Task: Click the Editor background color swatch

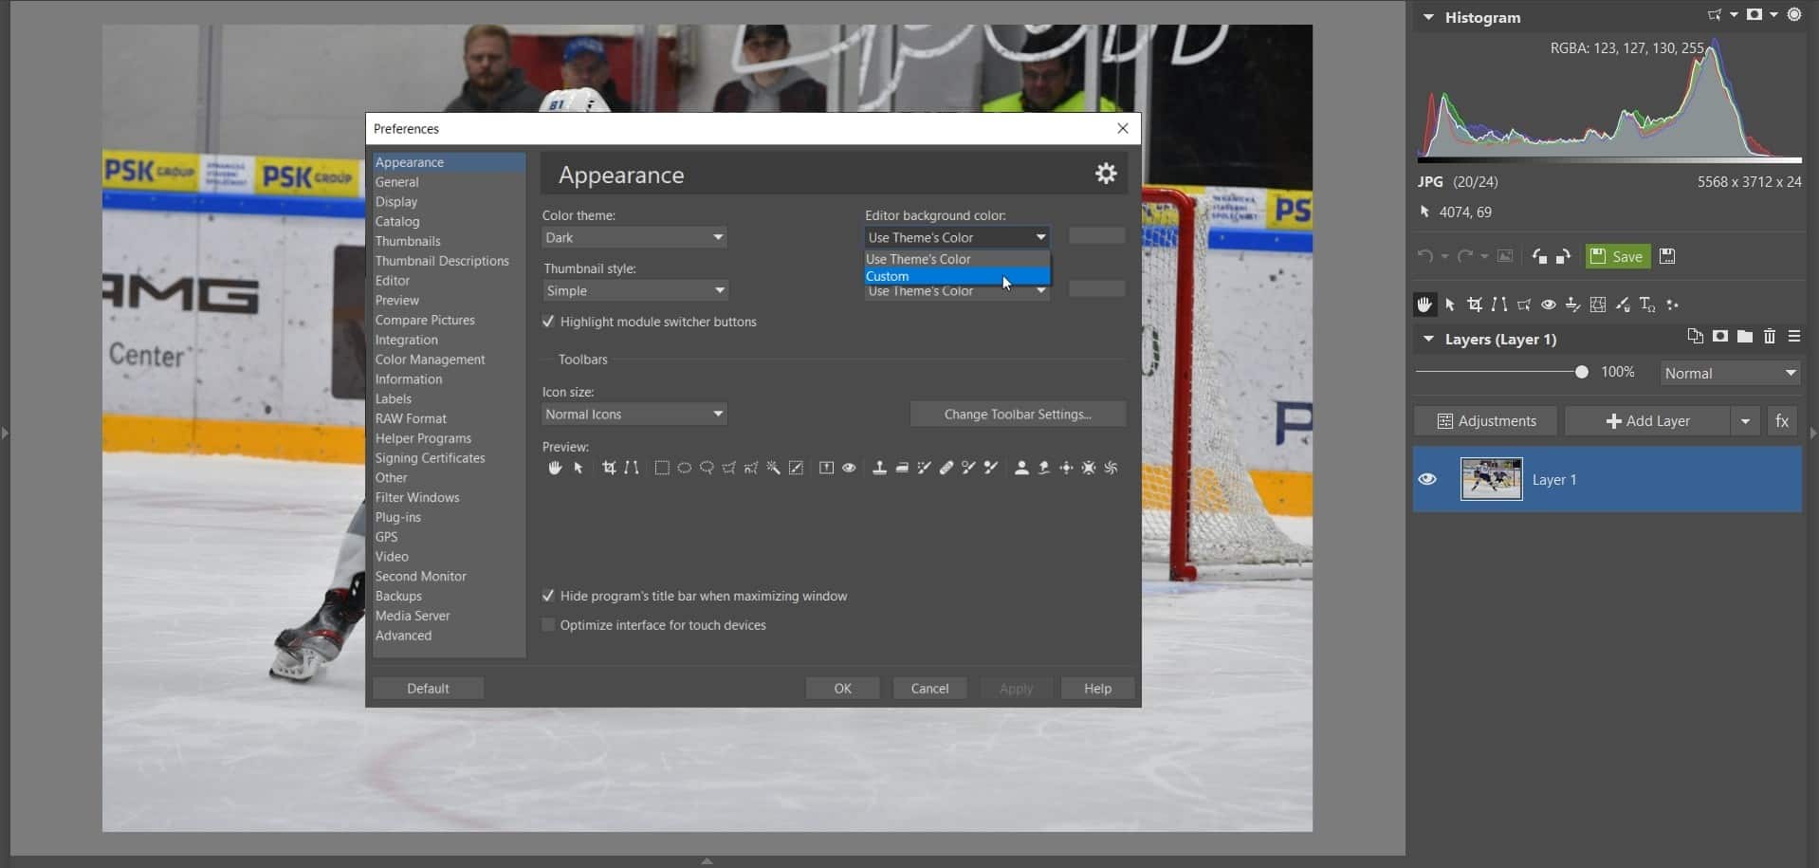Action: (1096, 236)
